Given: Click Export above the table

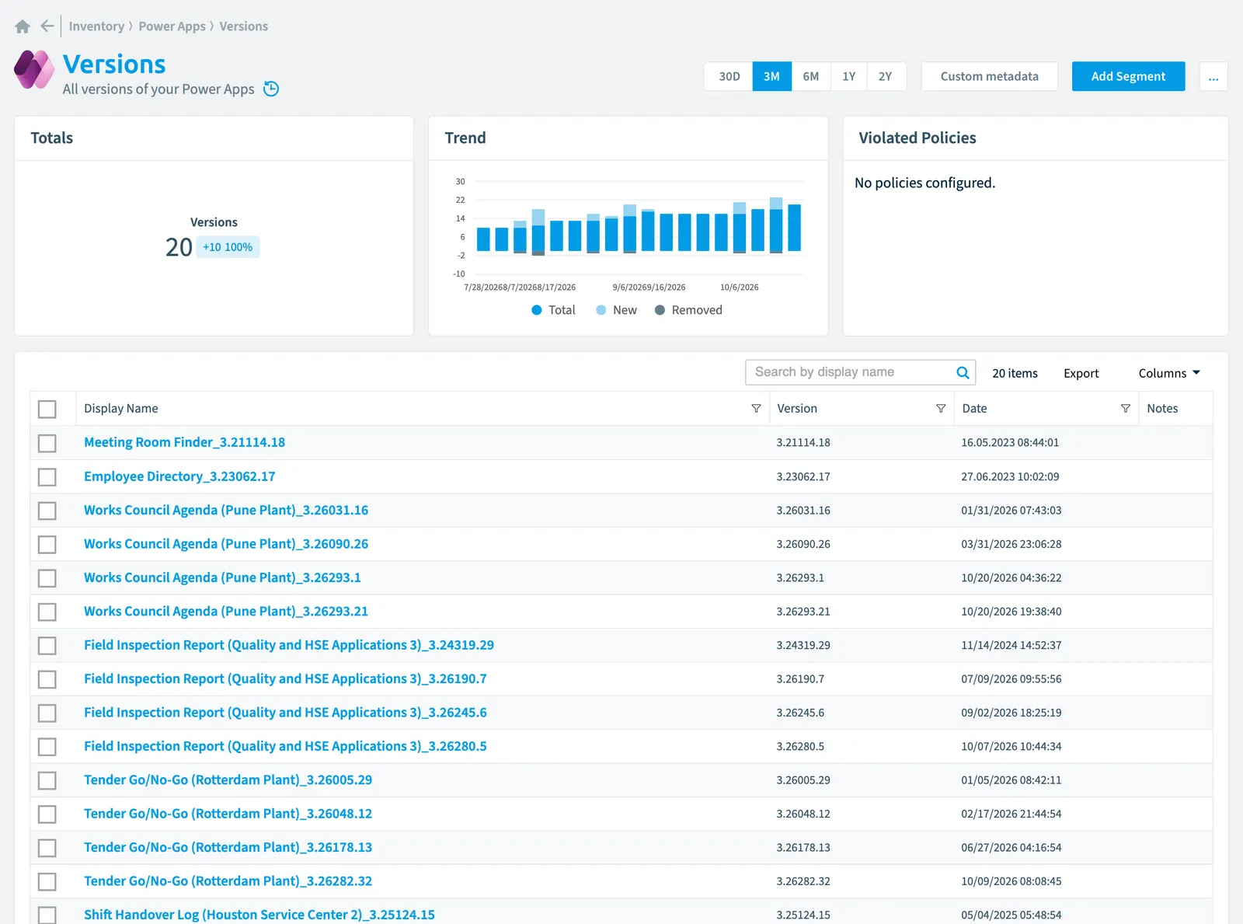Looking at the screenshot, I should coord(1081,373).
